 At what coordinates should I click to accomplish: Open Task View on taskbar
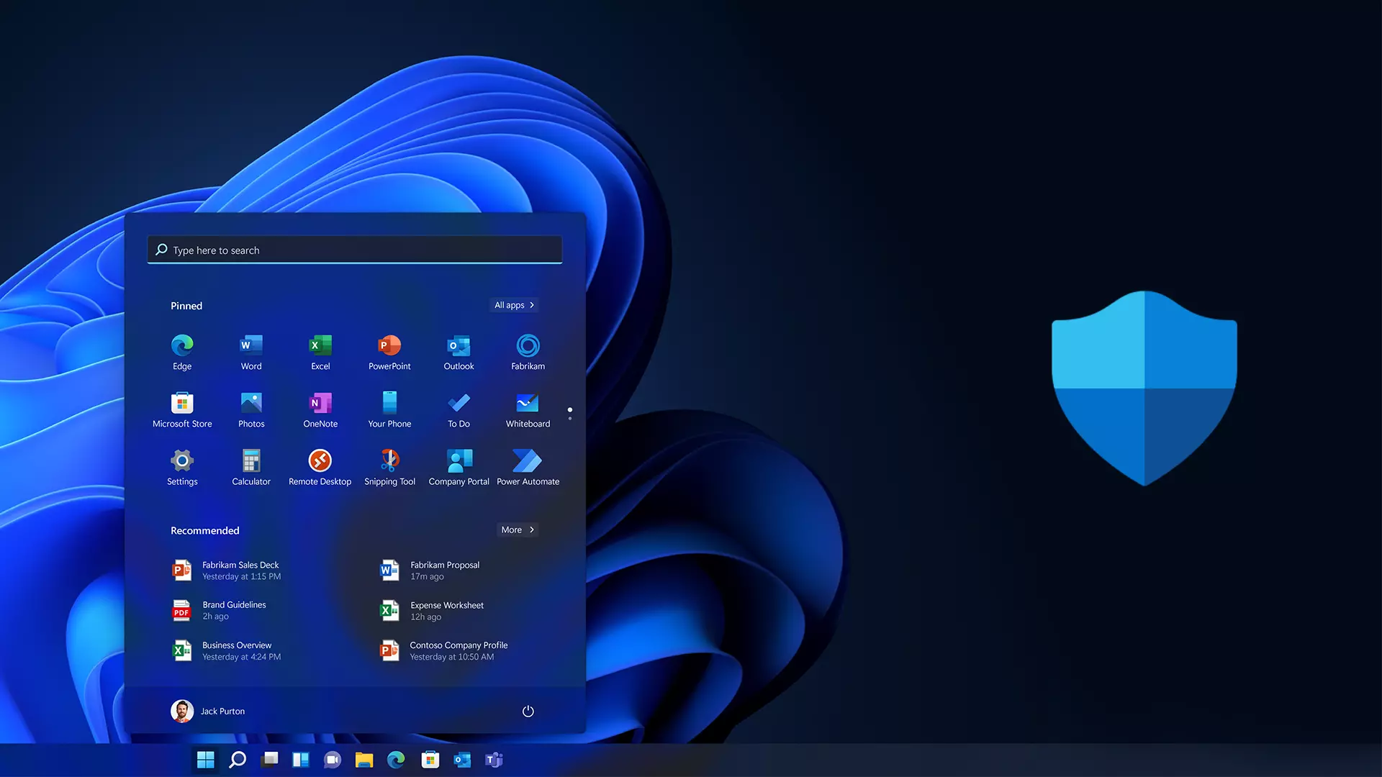269,760
